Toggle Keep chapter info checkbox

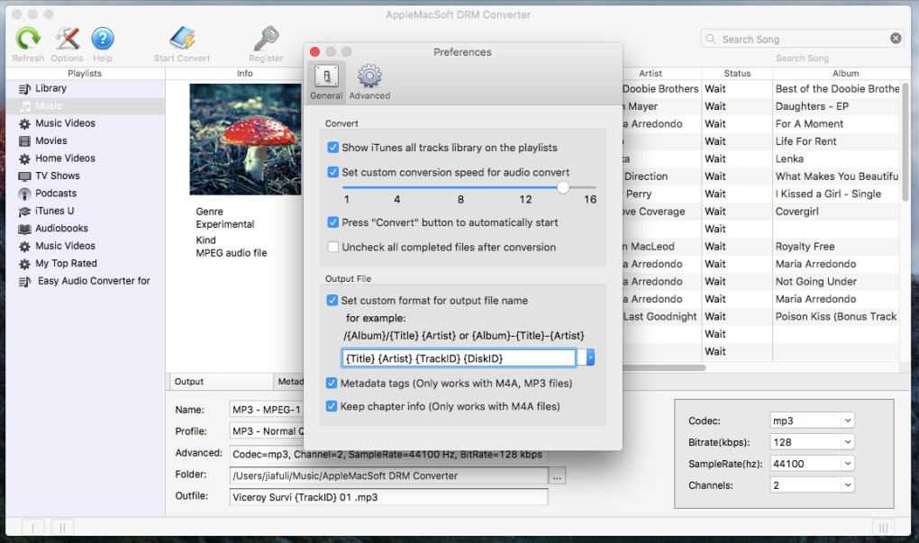[x=332, y=406]
